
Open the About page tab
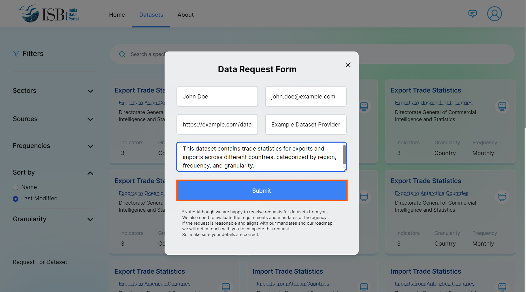tap(186, 15)
